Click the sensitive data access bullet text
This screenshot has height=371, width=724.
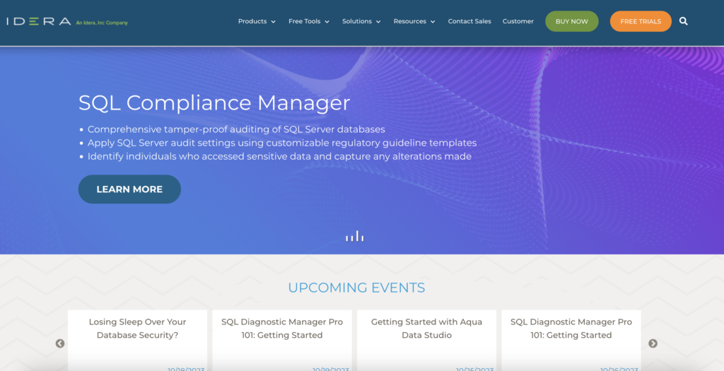279,156
